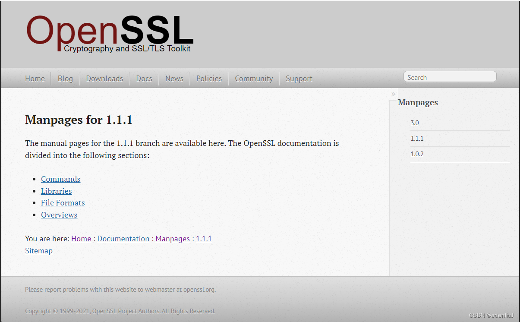Click the Home breadcrumb link

81,239
